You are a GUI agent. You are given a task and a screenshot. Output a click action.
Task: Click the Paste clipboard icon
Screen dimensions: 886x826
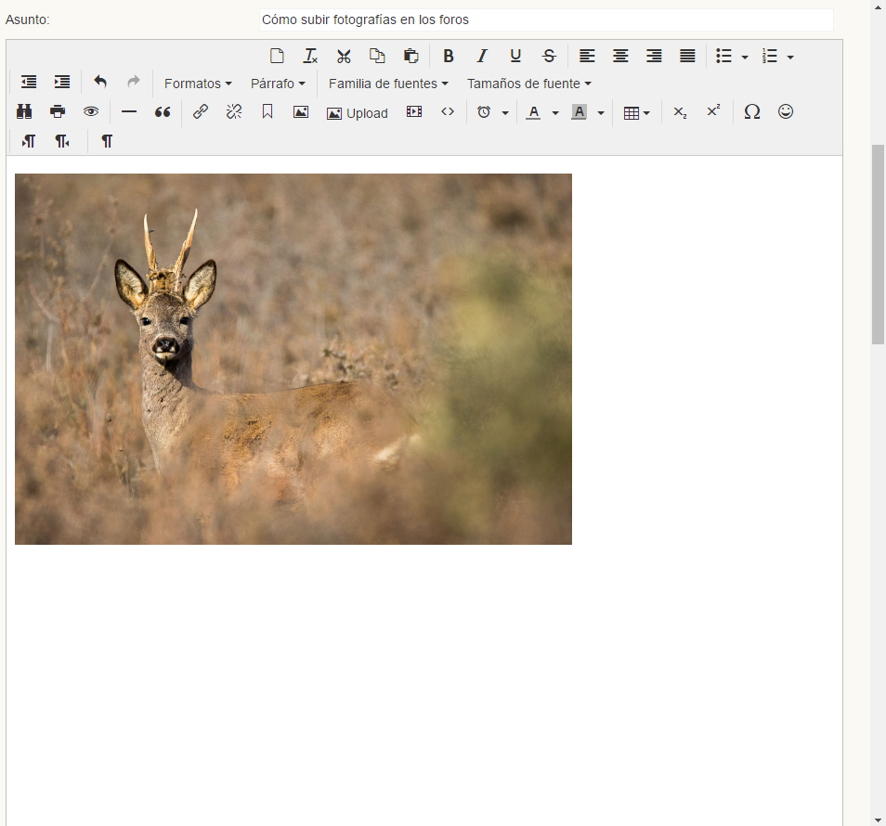410,56
